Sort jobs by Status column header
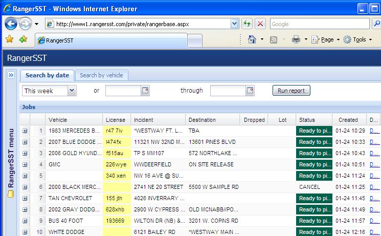Image resolution: width=381 pixels, height=236 pixels. (307, 120)
